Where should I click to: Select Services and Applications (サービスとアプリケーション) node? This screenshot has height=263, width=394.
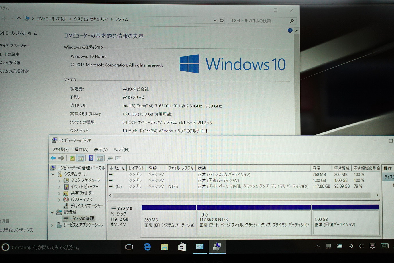pos(83,225)
